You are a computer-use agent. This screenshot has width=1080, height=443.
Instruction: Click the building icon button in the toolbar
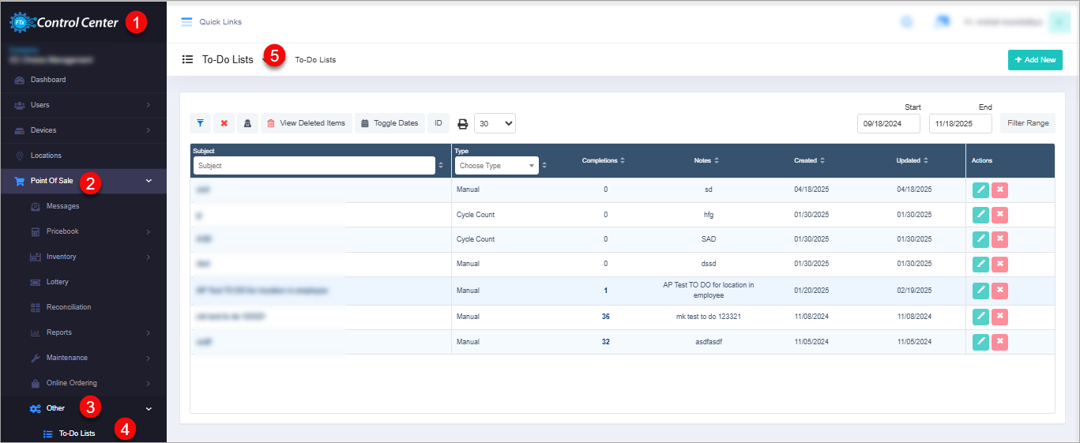coord(247,123)
